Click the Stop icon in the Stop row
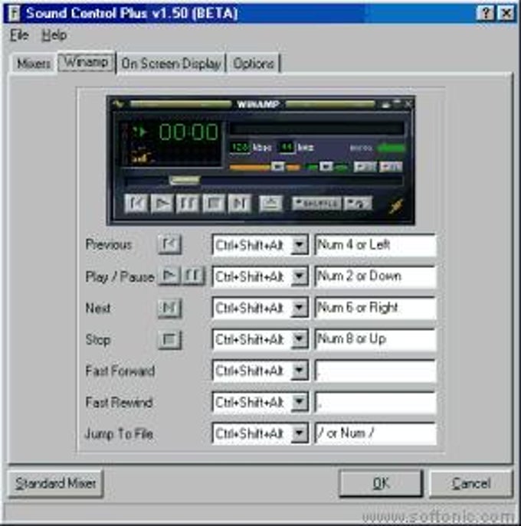521x526 pixels. tap(169, 339)
